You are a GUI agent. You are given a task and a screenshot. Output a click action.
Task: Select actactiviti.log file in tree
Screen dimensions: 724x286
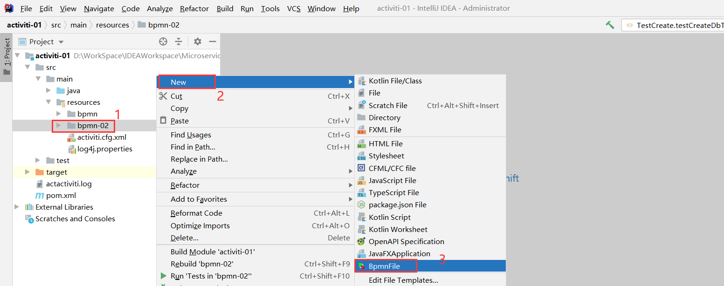click(64, 184)
